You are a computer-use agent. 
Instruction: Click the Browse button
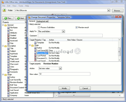coord(118,11)
